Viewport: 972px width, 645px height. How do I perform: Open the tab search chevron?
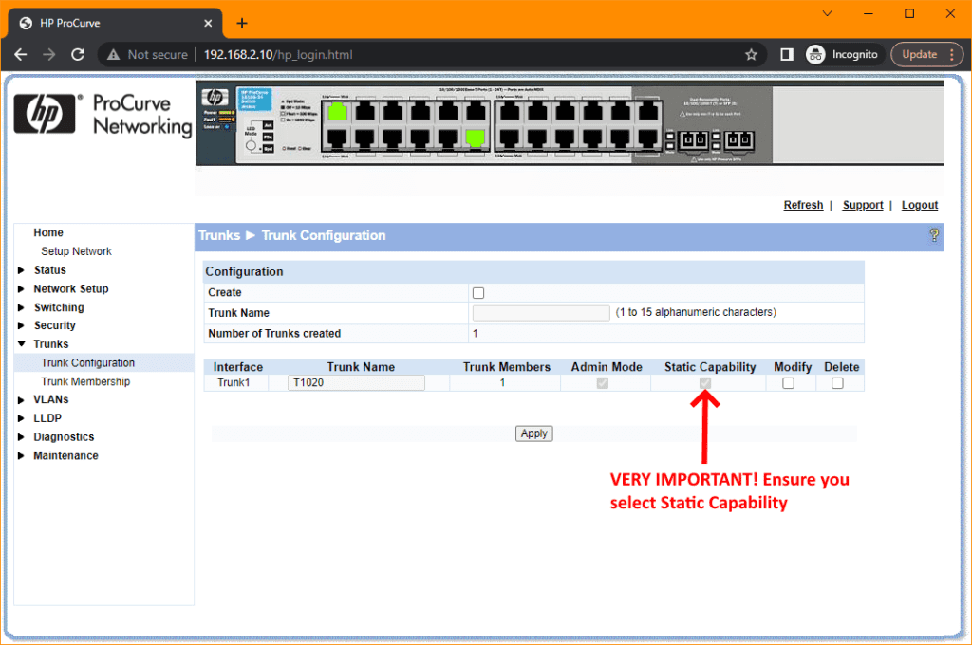point(827,13)
